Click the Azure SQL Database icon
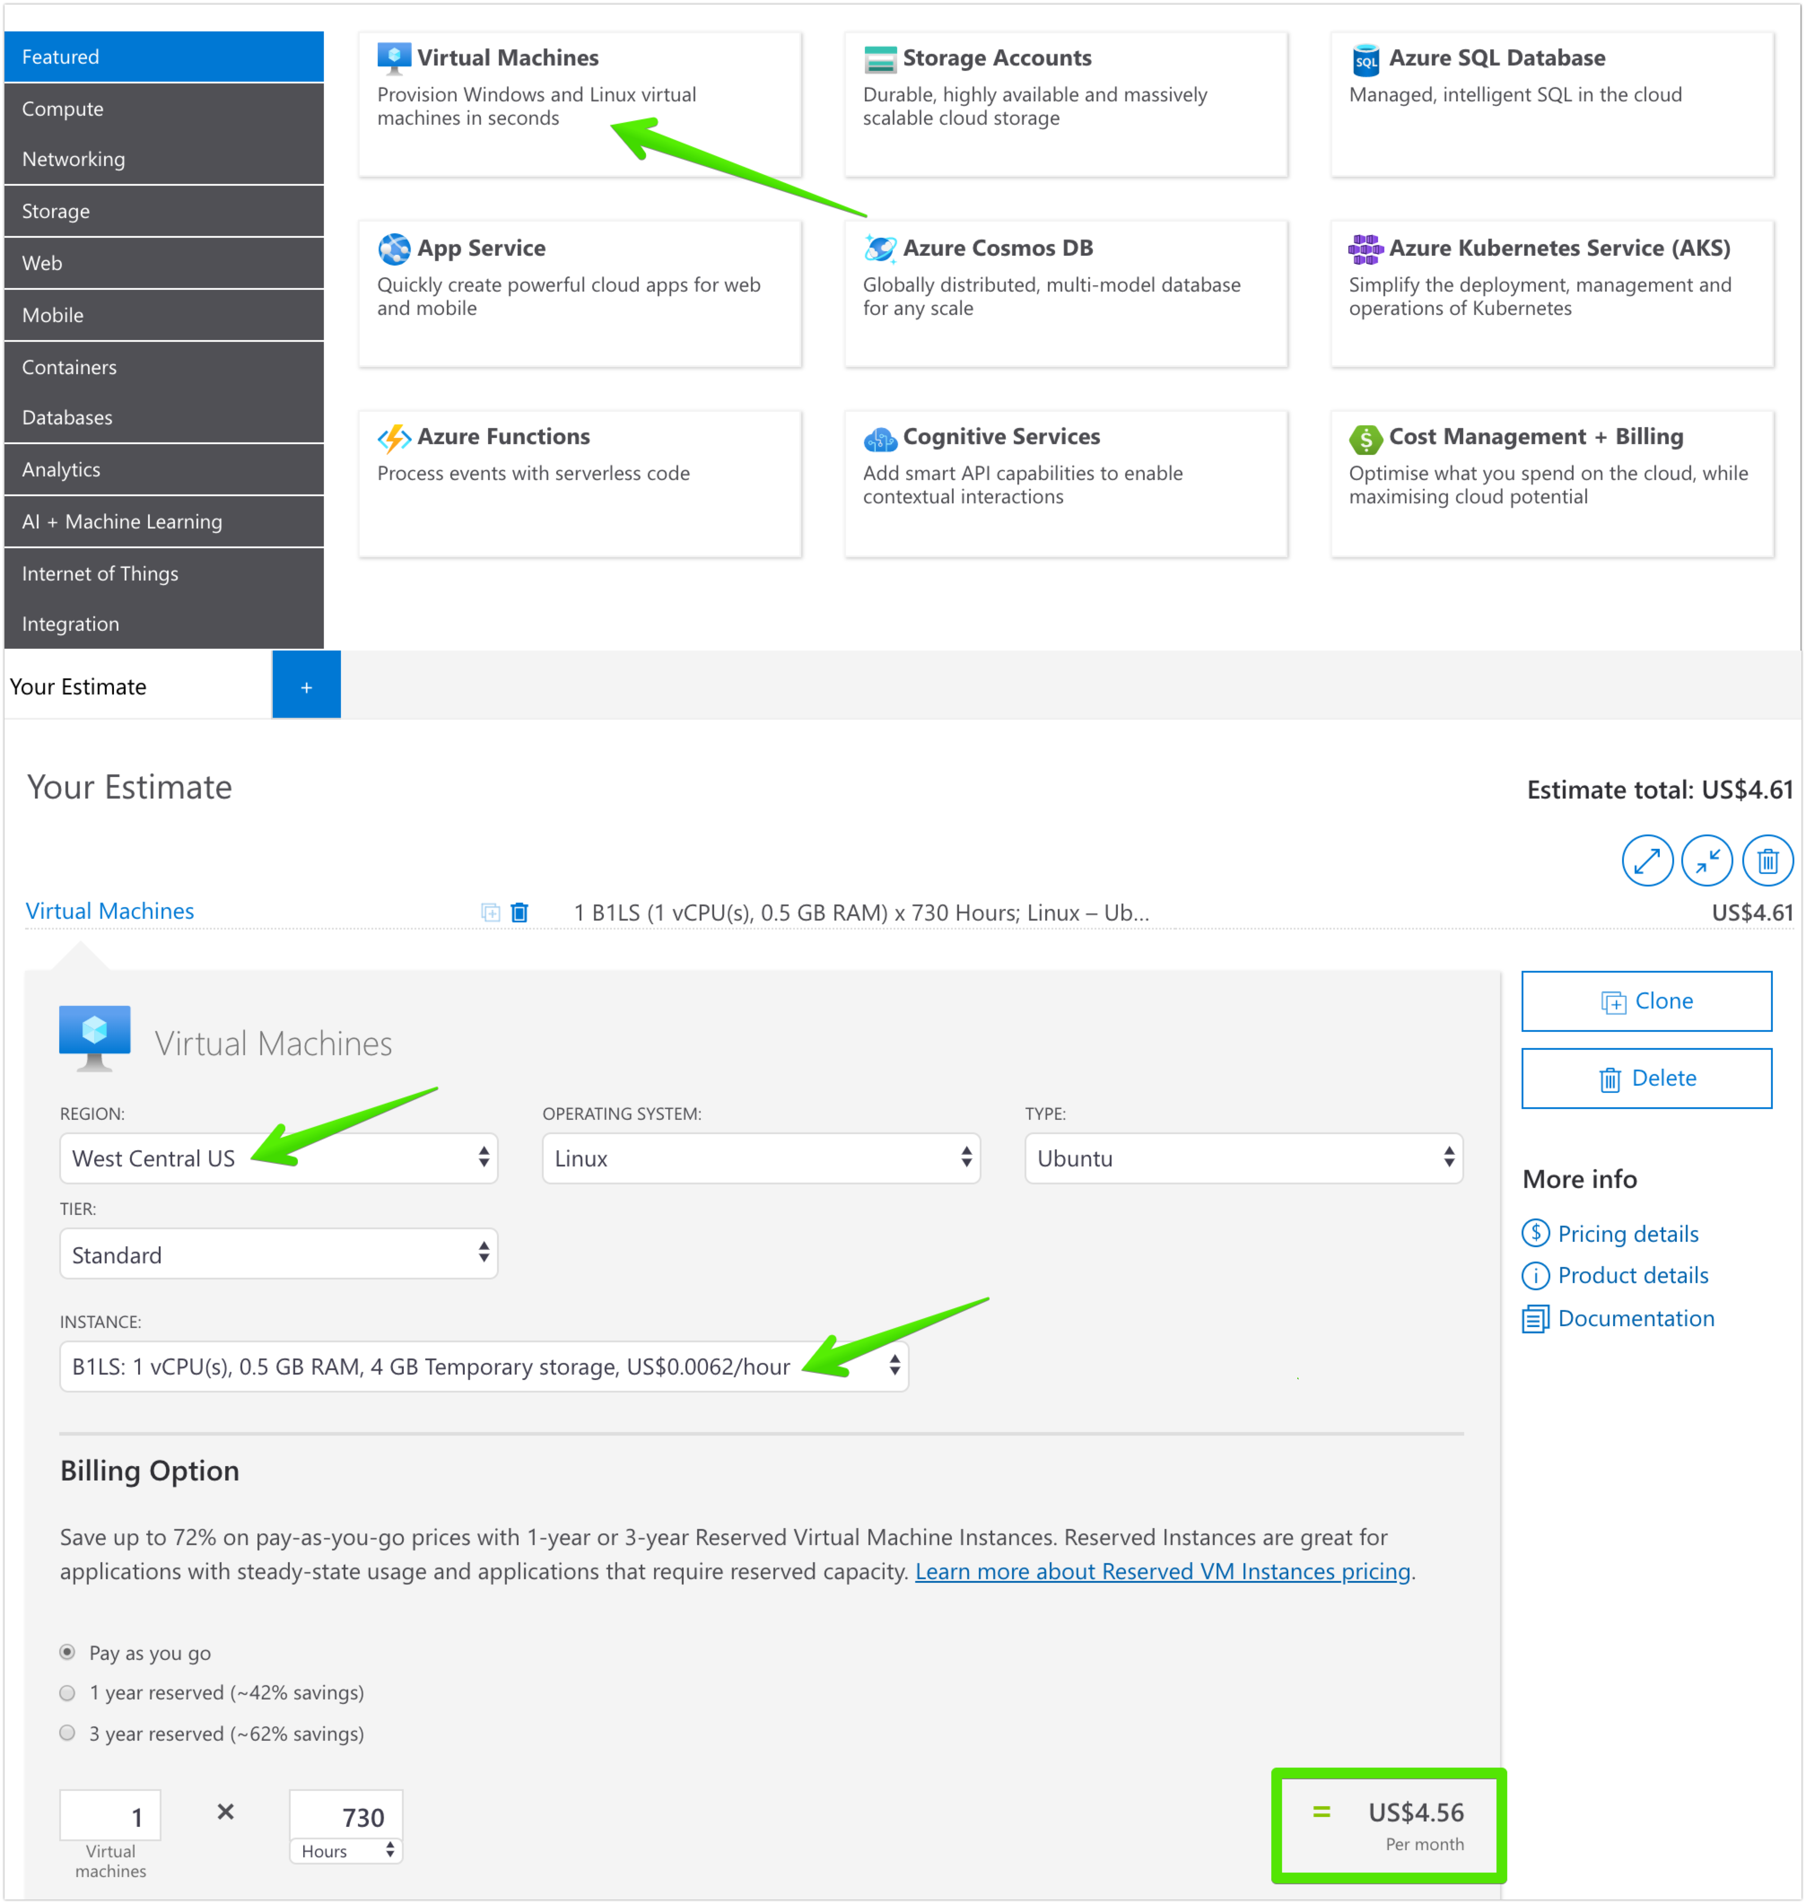This screenshot has width=1806, height=1904. tap(1365, 60)
